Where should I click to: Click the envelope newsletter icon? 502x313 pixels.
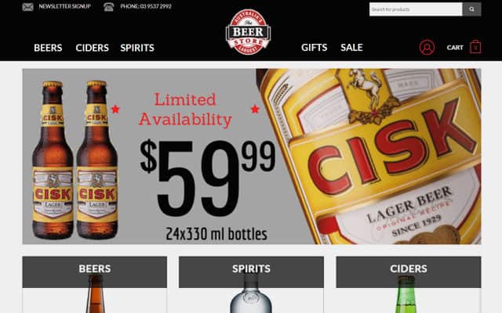(x=28, y=7)
